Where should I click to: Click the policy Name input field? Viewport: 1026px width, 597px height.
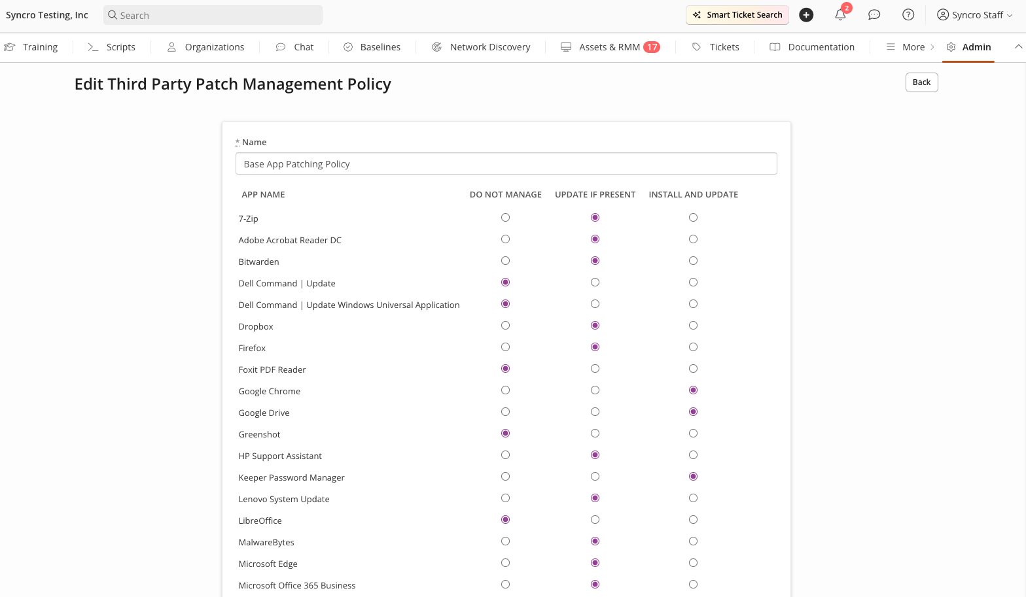click(x=506, y=164)
